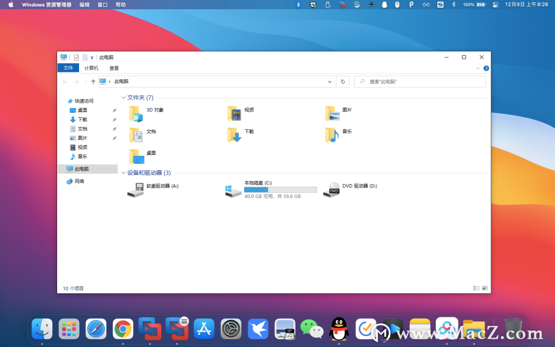Click the 搜索"此电脑" search field

420,82
